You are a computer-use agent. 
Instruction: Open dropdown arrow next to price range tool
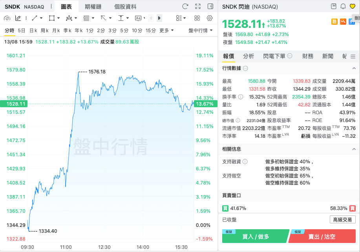128,18
